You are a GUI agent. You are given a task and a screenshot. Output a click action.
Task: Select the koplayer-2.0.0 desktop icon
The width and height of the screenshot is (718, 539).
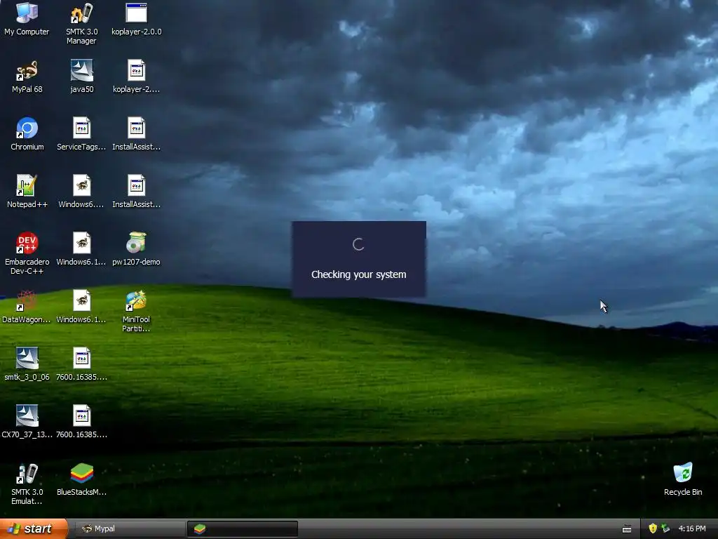pyautogui.click(x=137, y=18)
